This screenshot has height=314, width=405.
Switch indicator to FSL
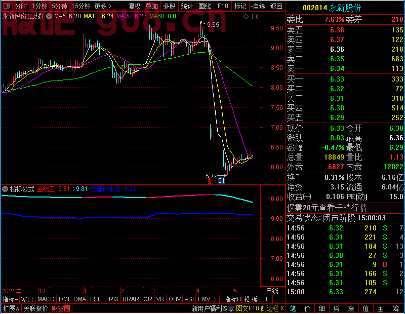96,299
